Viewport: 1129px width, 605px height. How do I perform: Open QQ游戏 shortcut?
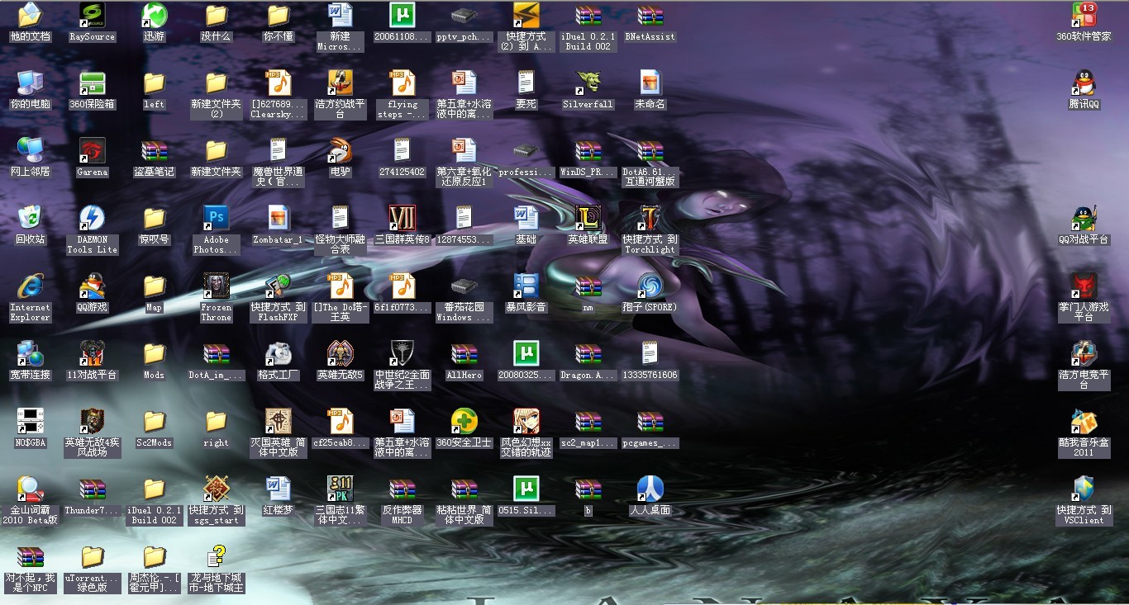coord(92,286)
